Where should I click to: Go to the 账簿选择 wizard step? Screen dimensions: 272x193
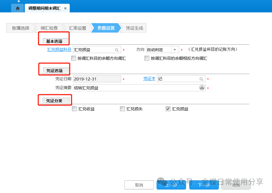(x=21, y=28)
